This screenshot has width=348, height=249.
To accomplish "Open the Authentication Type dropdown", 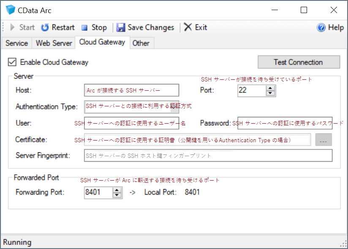I will (x=131, y=107).
